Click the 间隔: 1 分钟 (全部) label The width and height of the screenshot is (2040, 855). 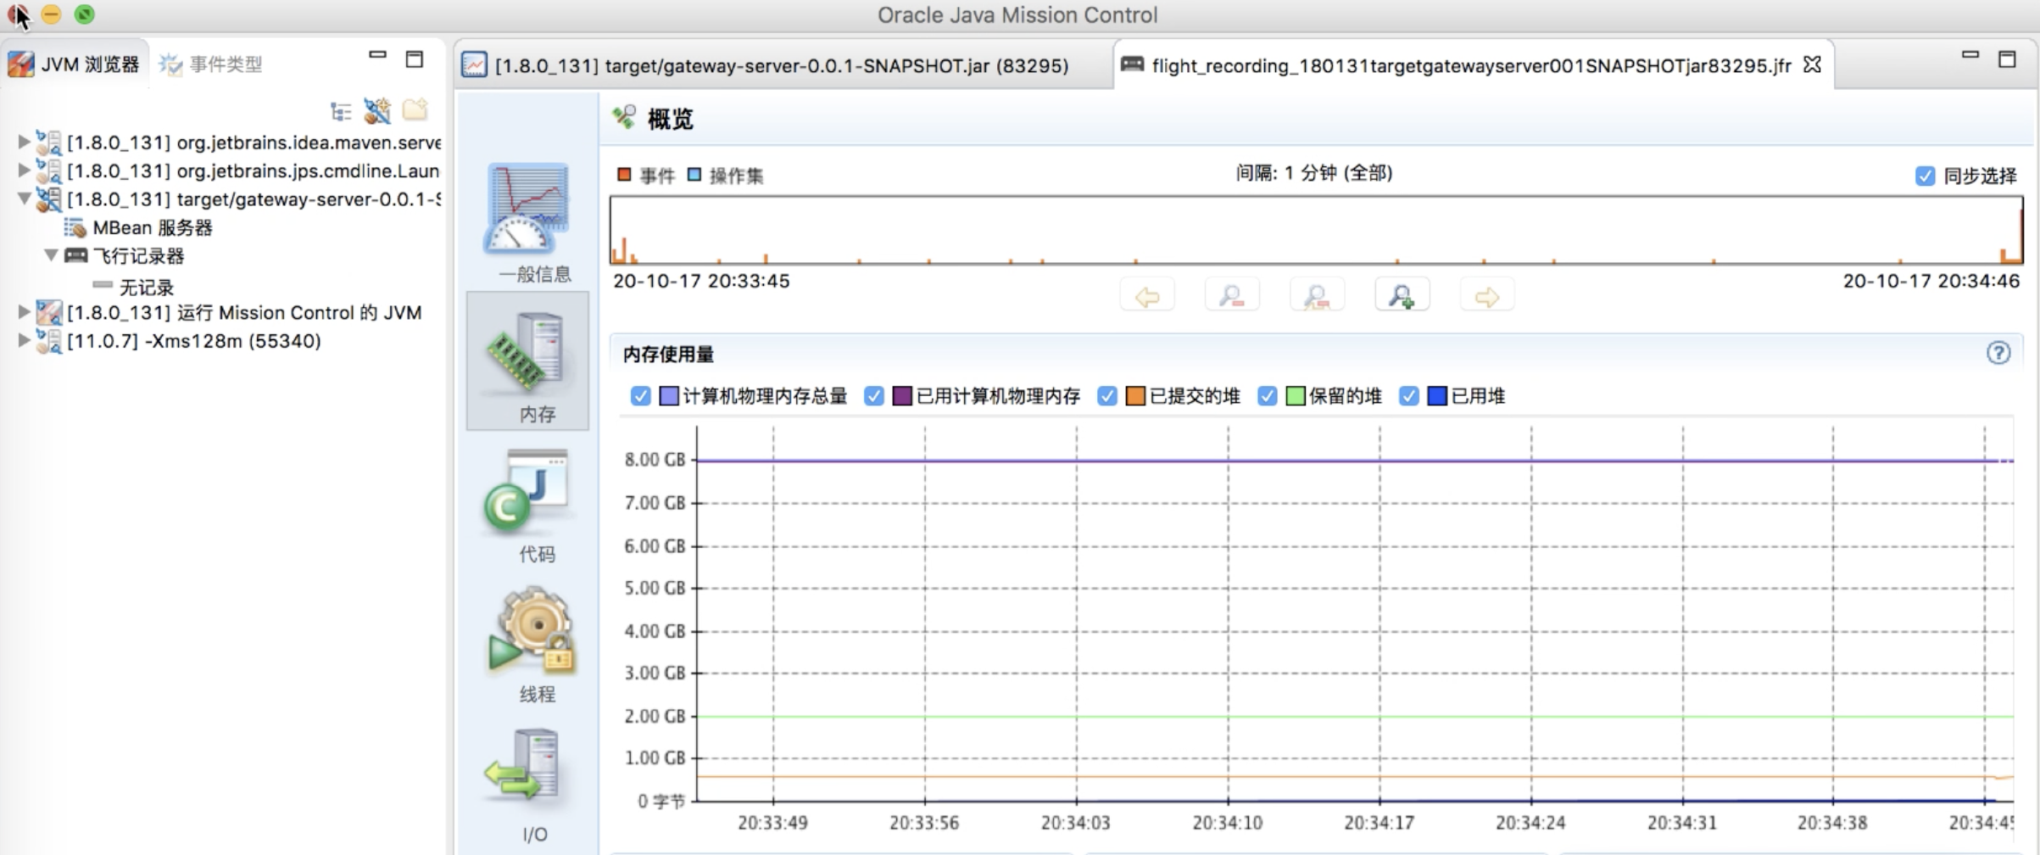[1313, 173]
